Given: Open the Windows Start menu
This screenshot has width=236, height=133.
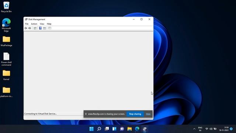Looking at the screenshot, I should [x=91, y=129].
